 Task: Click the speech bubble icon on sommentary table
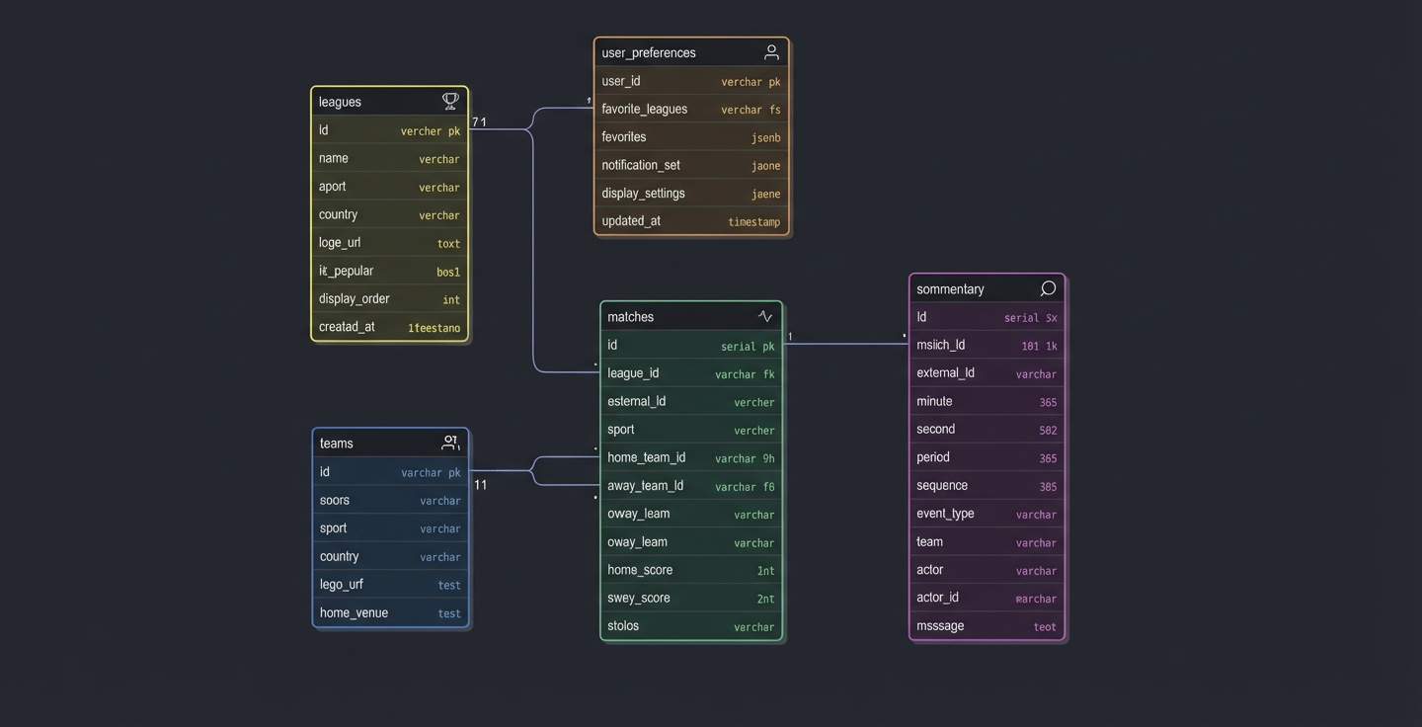pyautogui.click(x=1048, y=288)
